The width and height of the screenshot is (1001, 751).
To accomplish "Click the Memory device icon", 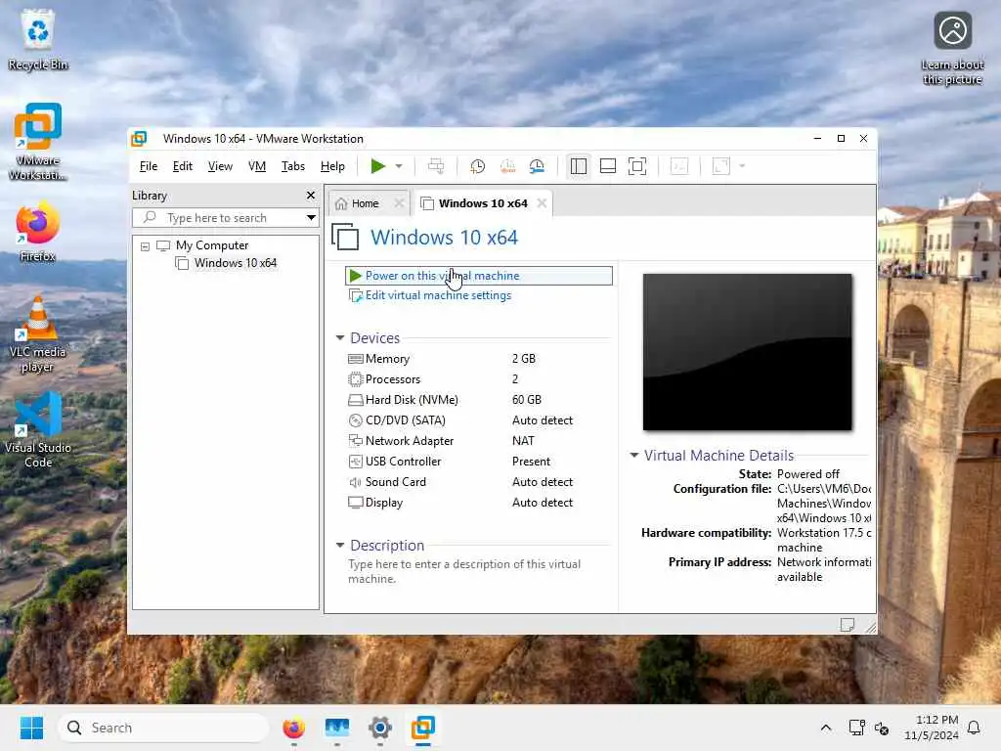I will tap(356, 359).
